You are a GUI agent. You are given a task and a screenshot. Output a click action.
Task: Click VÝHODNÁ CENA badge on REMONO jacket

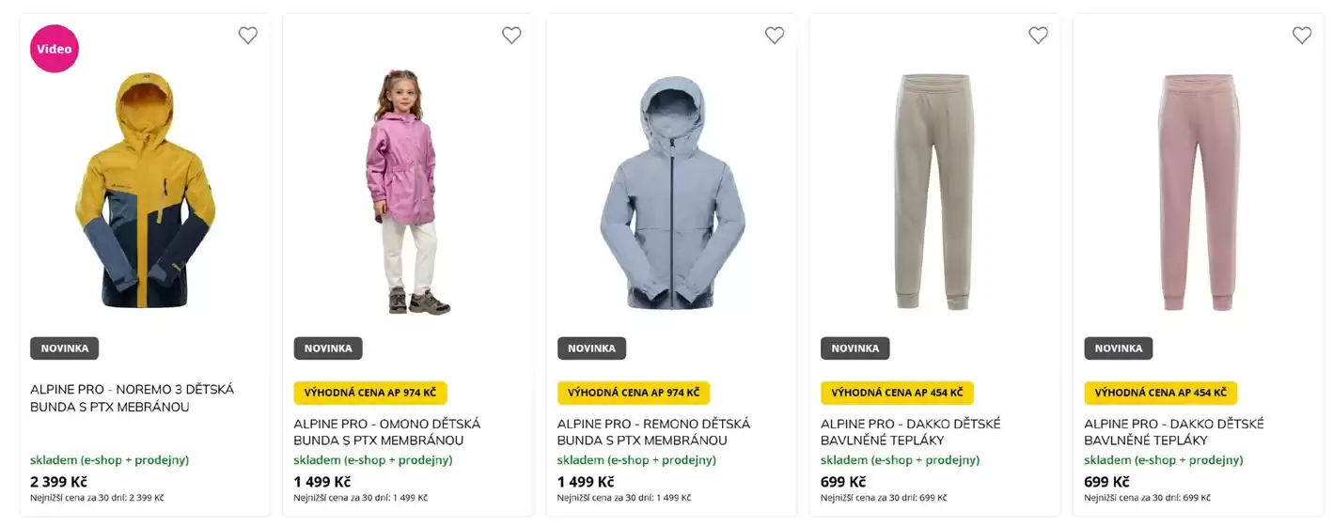coord(634,393)
